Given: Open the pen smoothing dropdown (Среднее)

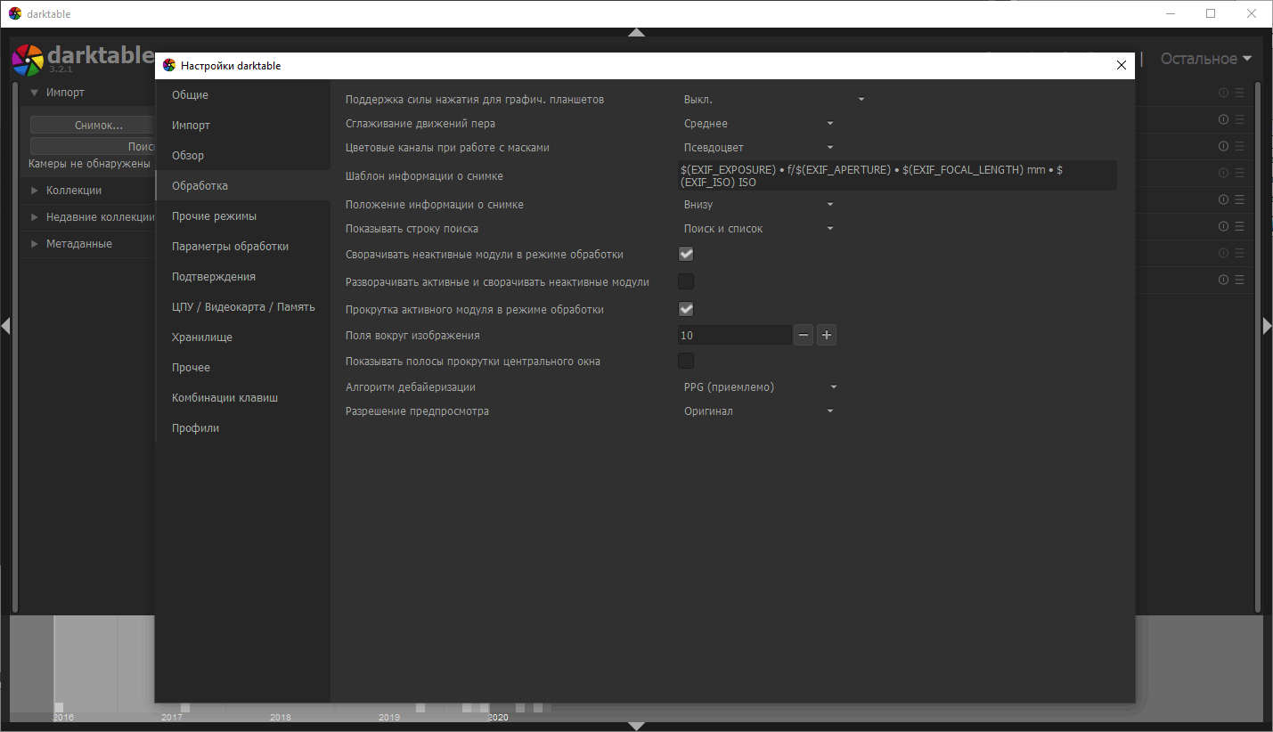Looking at the screenshot, I should coord(758,123).
